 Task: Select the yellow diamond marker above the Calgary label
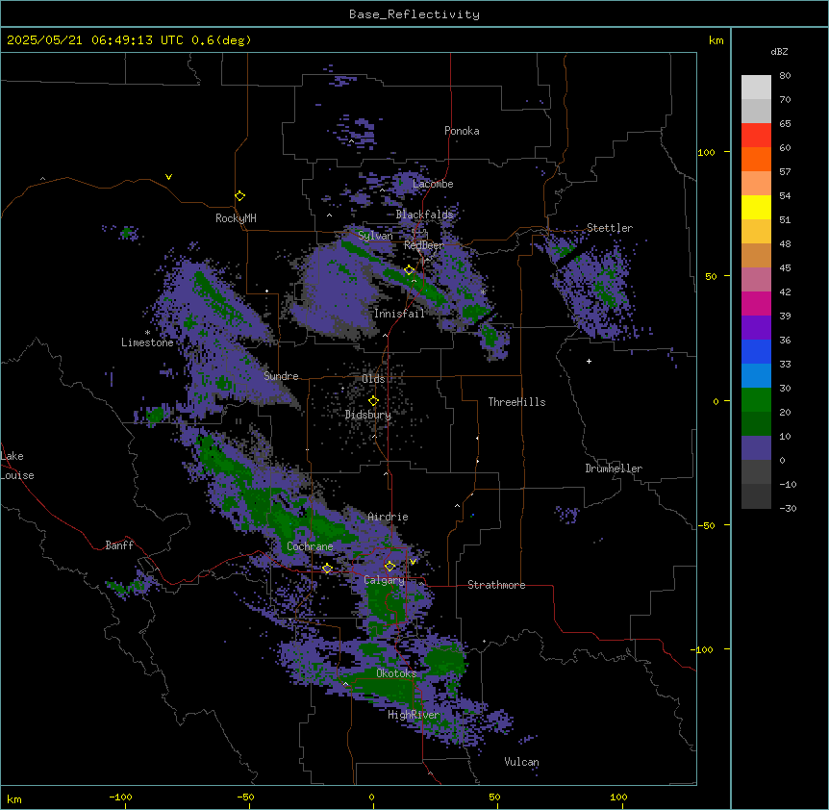(389, 567)
